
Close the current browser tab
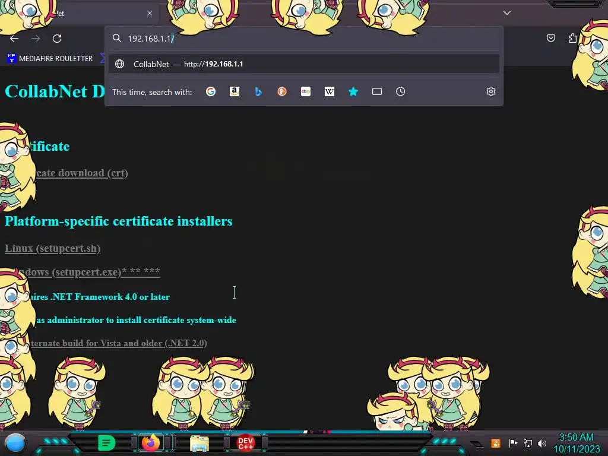pos(150,13)
